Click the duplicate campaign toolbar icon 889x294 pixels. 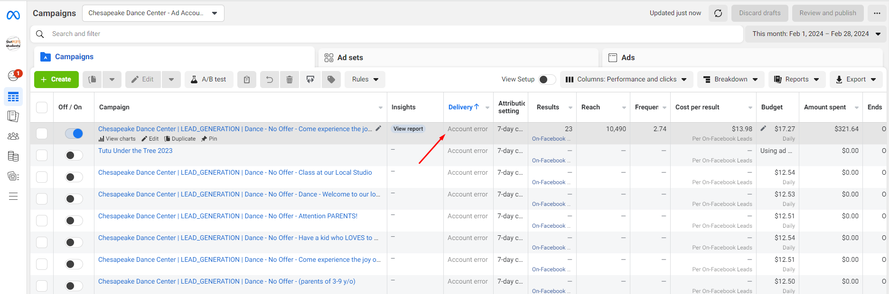tap(93, 80)
